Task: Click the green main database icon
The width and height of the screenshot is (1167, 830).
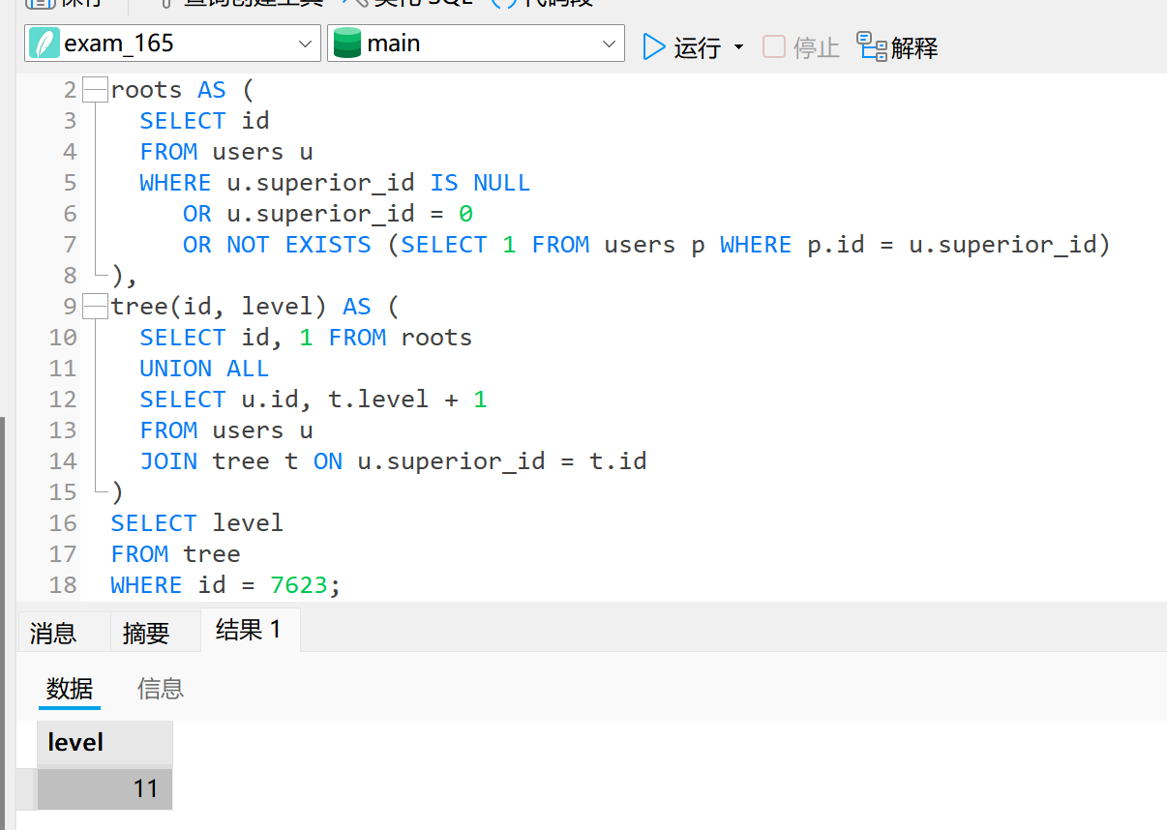Action: [x=346, y=44]
